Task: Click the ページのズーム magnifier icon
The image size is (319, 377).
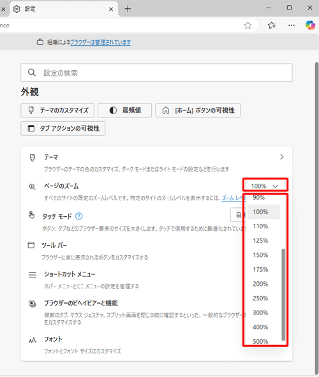Action: coord(32,187)
